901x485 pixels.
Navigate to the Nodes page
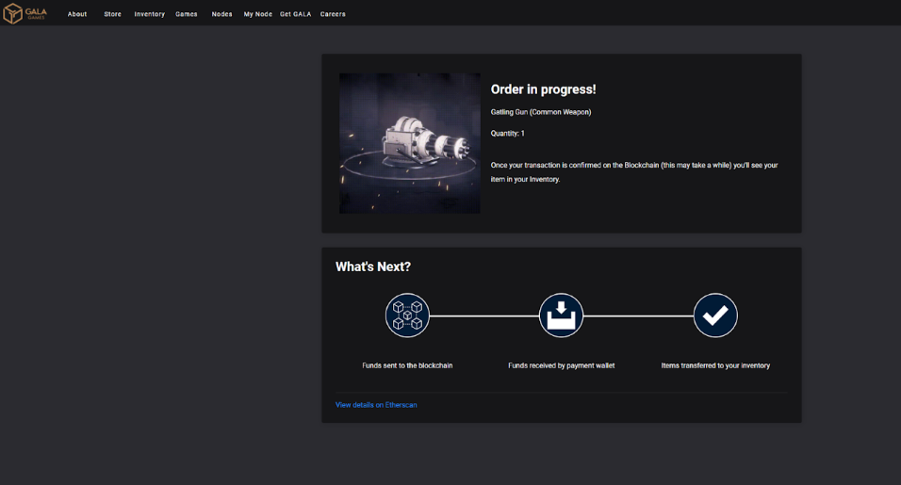[221, 14]
